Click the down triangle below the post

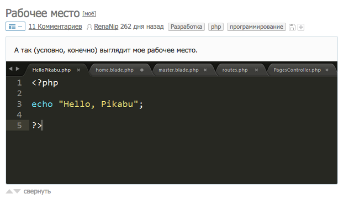(x=17, y=191)
